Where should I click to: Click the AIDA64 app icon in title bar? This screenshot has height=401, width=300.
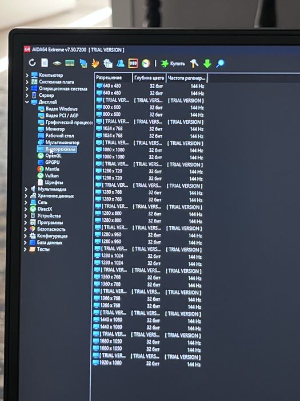pos(27,49)
